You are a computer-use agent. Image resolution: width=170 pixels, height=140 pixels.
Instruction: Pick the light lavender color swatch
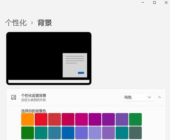tap(95, 133)
